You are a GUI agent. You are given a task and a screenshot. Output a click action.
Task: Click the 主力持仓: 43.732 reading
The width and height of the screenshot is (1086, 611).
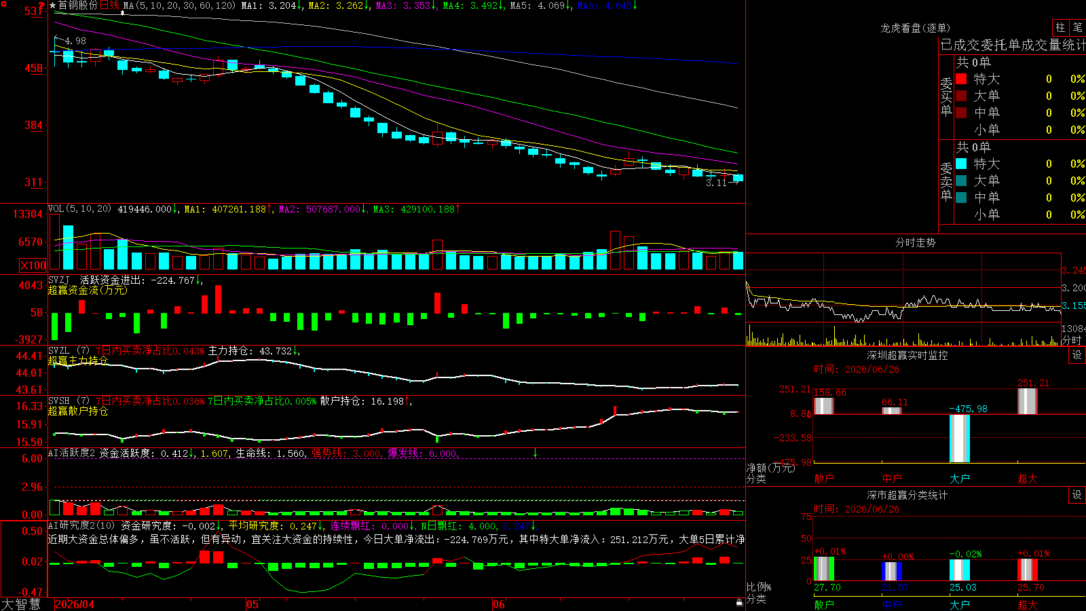click(x=253, y=351)
